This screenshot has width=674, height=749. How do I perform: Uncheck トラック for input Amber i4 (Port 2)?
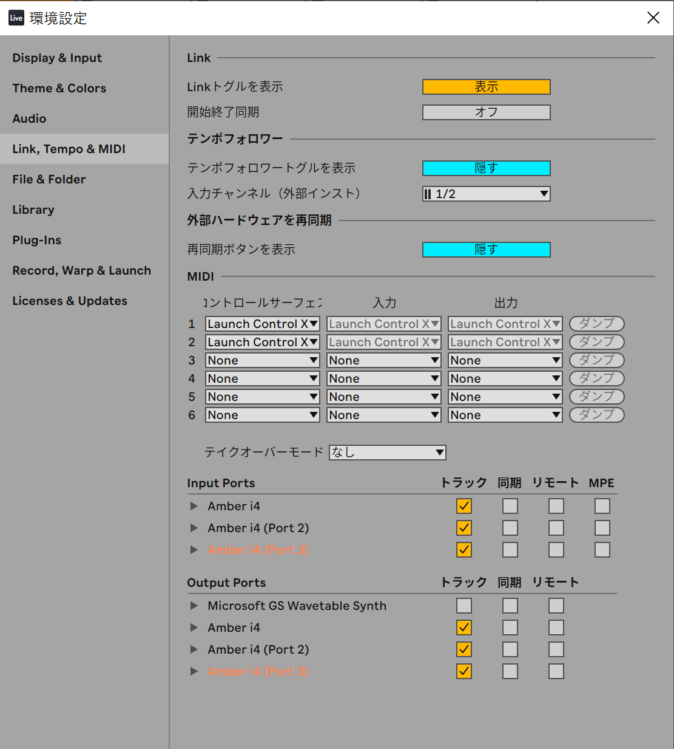464,528
